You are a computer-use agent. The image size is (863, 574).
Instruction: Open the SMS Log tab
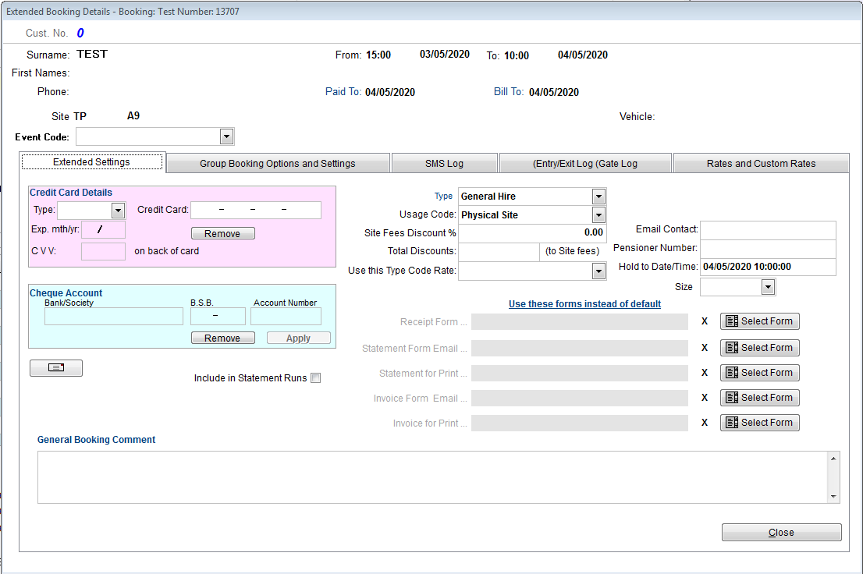(x=444, y=164)
